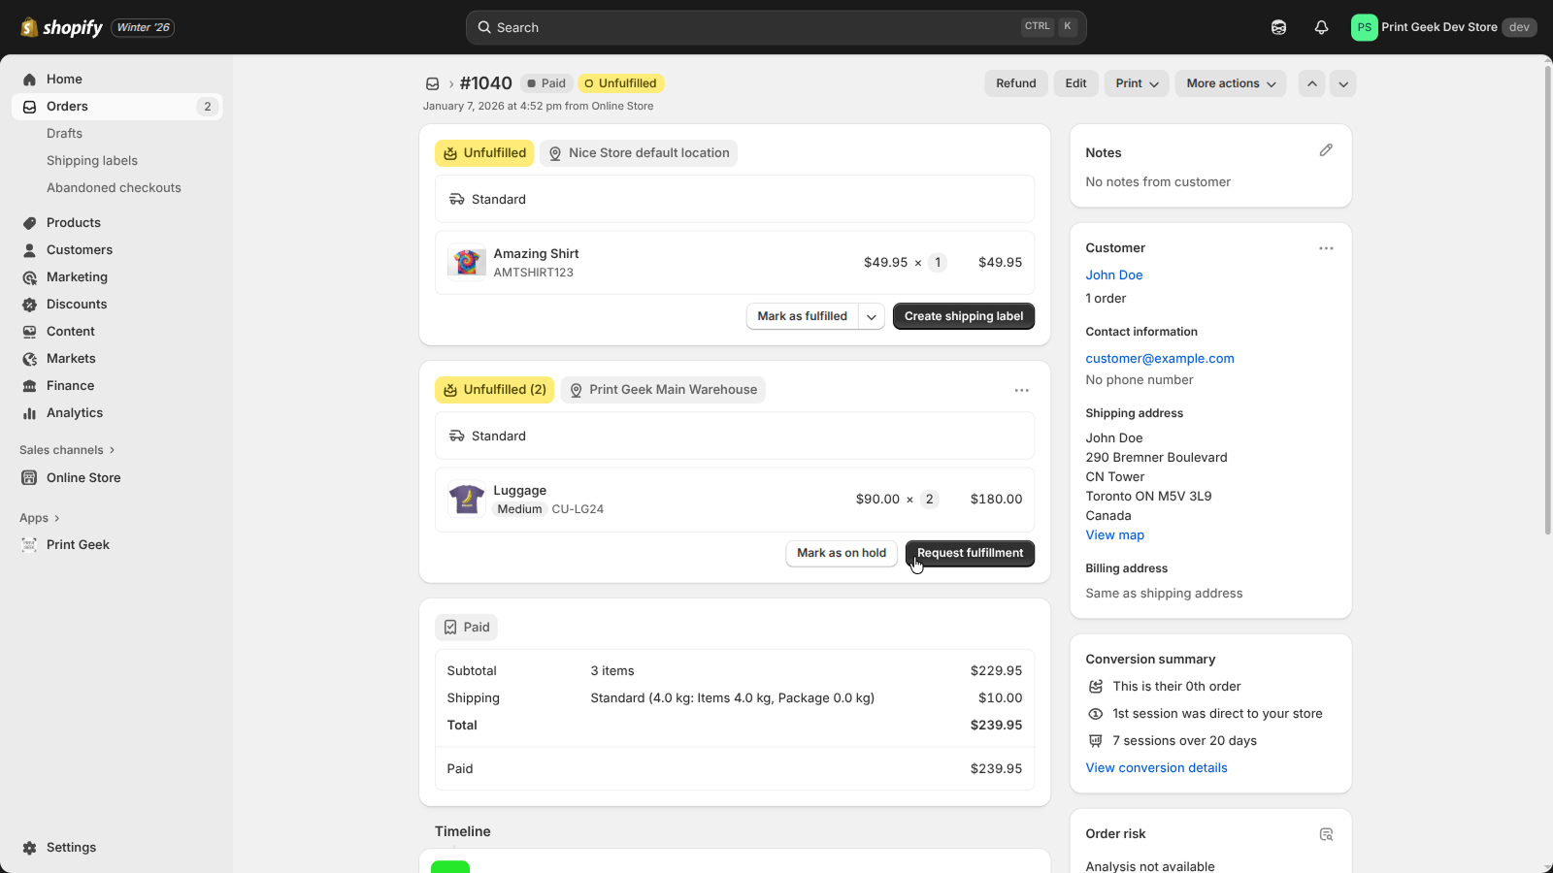
Task: Edit the order notes with the pencil icon
Action: pyautogui.click(x=1327, y=150)
